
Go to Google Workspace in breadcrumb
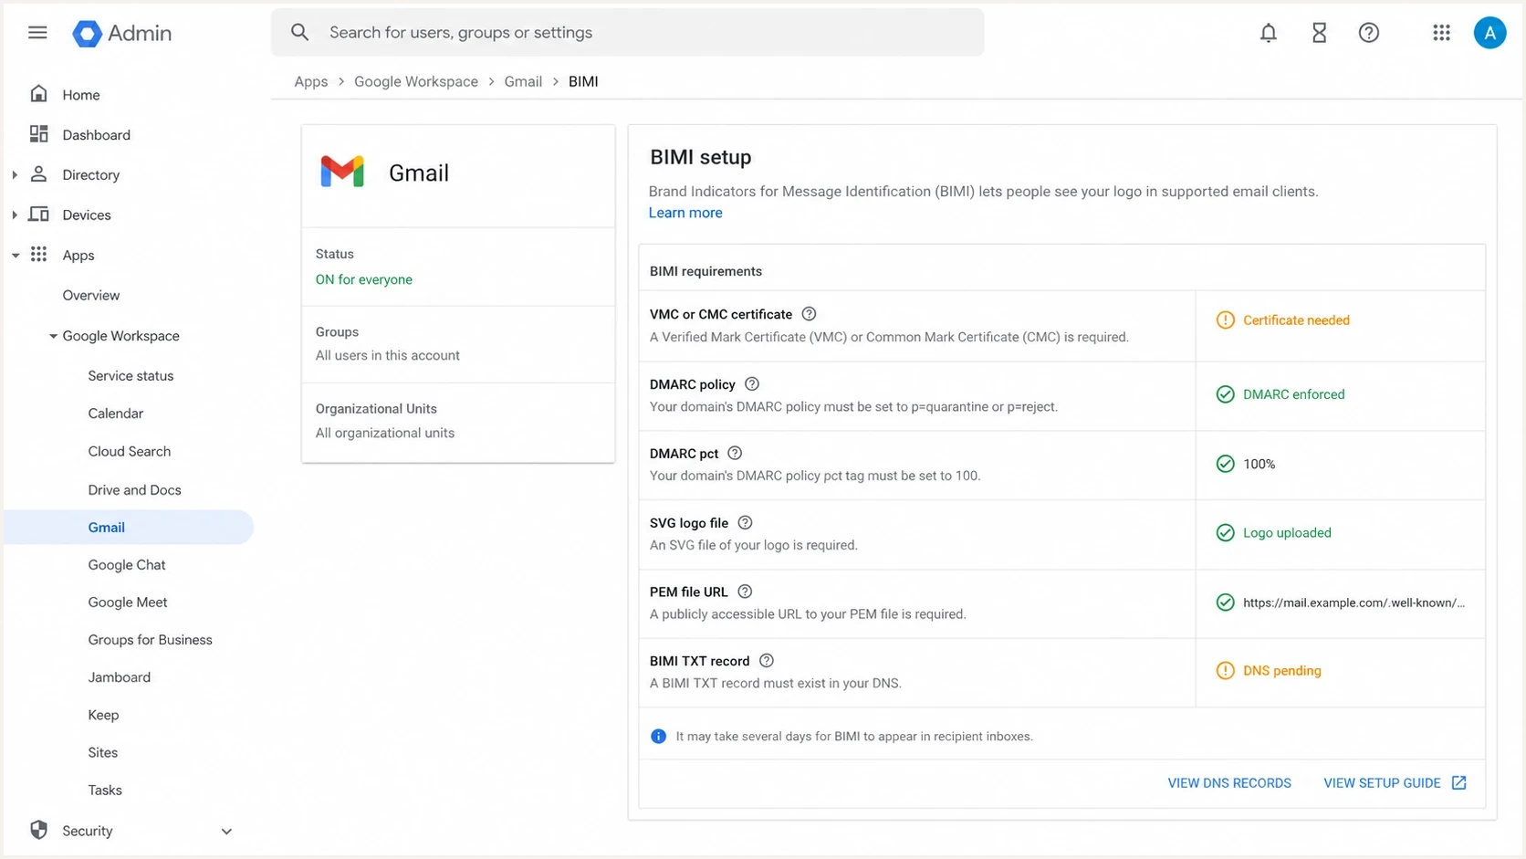pyautogui.click(x=416, y=81)
